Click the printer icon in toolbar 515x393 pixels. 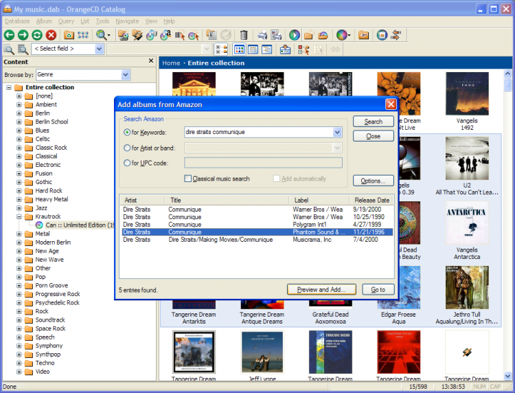[262, 35]
